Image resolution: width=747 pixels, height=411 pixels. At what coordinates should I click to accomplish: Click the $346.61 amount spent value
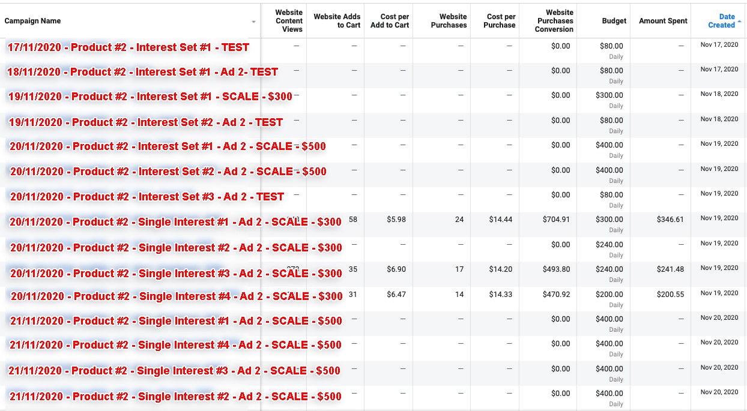[670, 220]
